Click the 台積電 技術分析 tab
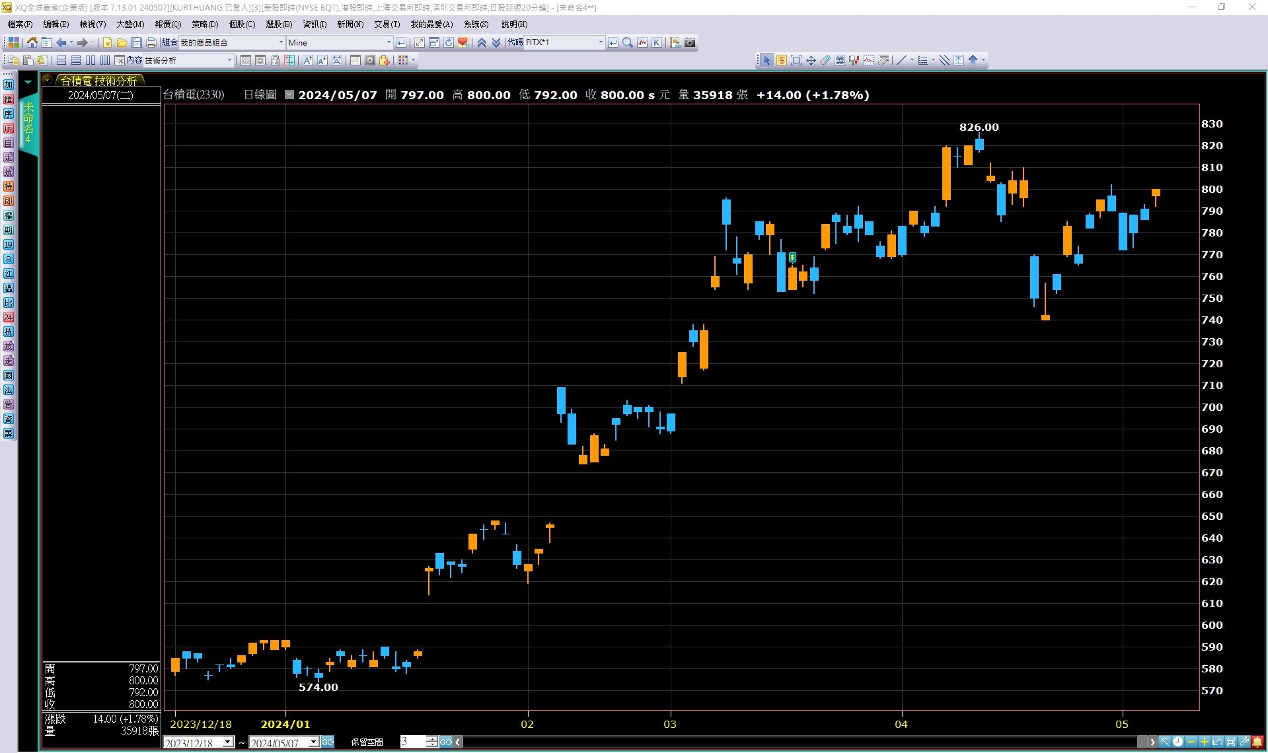This screenshot has height=753, width=1268. point(98,81)
